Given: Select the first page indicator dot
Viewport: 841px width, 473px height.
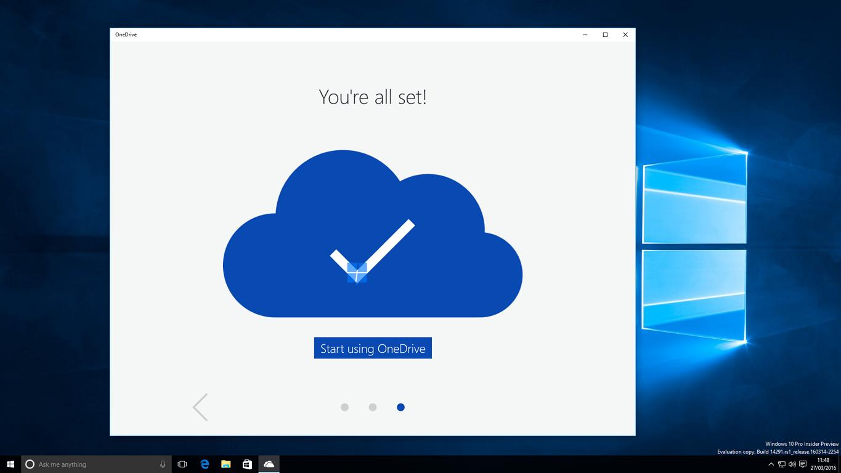Looking at the screenshot, I should [x=344, y=407].
